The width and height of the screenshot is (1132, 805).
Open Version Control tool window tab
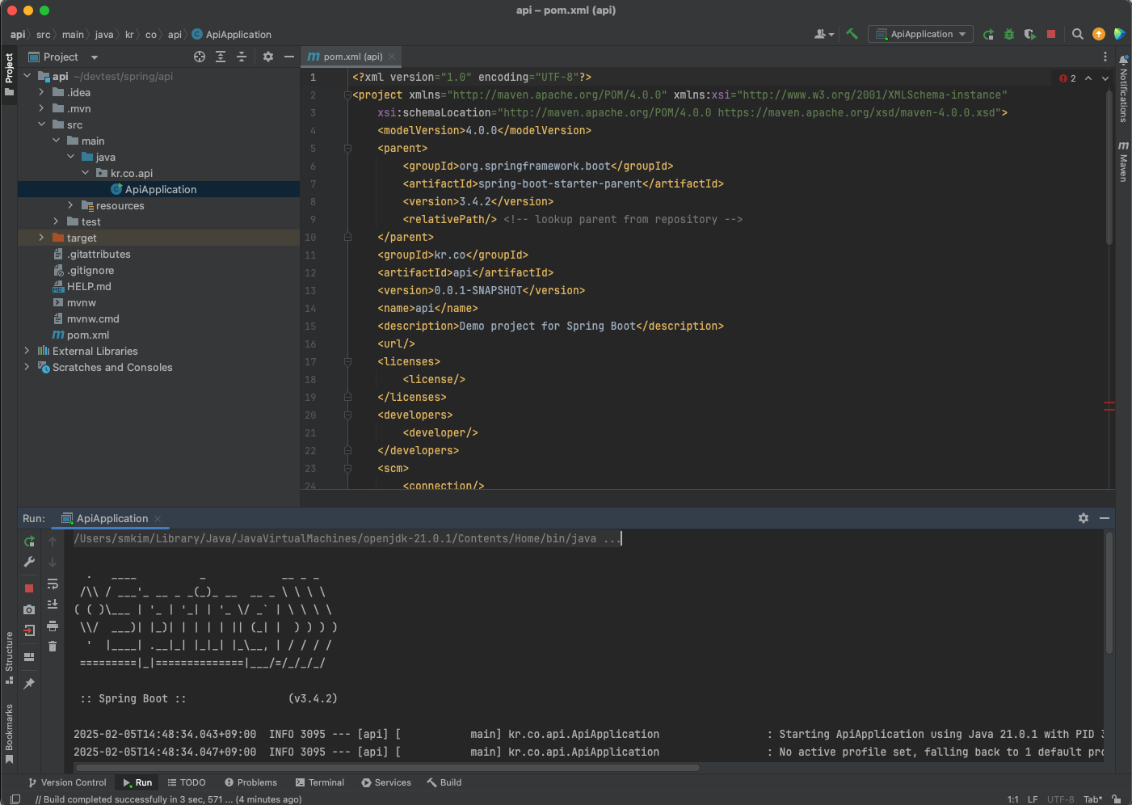(x=67, y=782)
